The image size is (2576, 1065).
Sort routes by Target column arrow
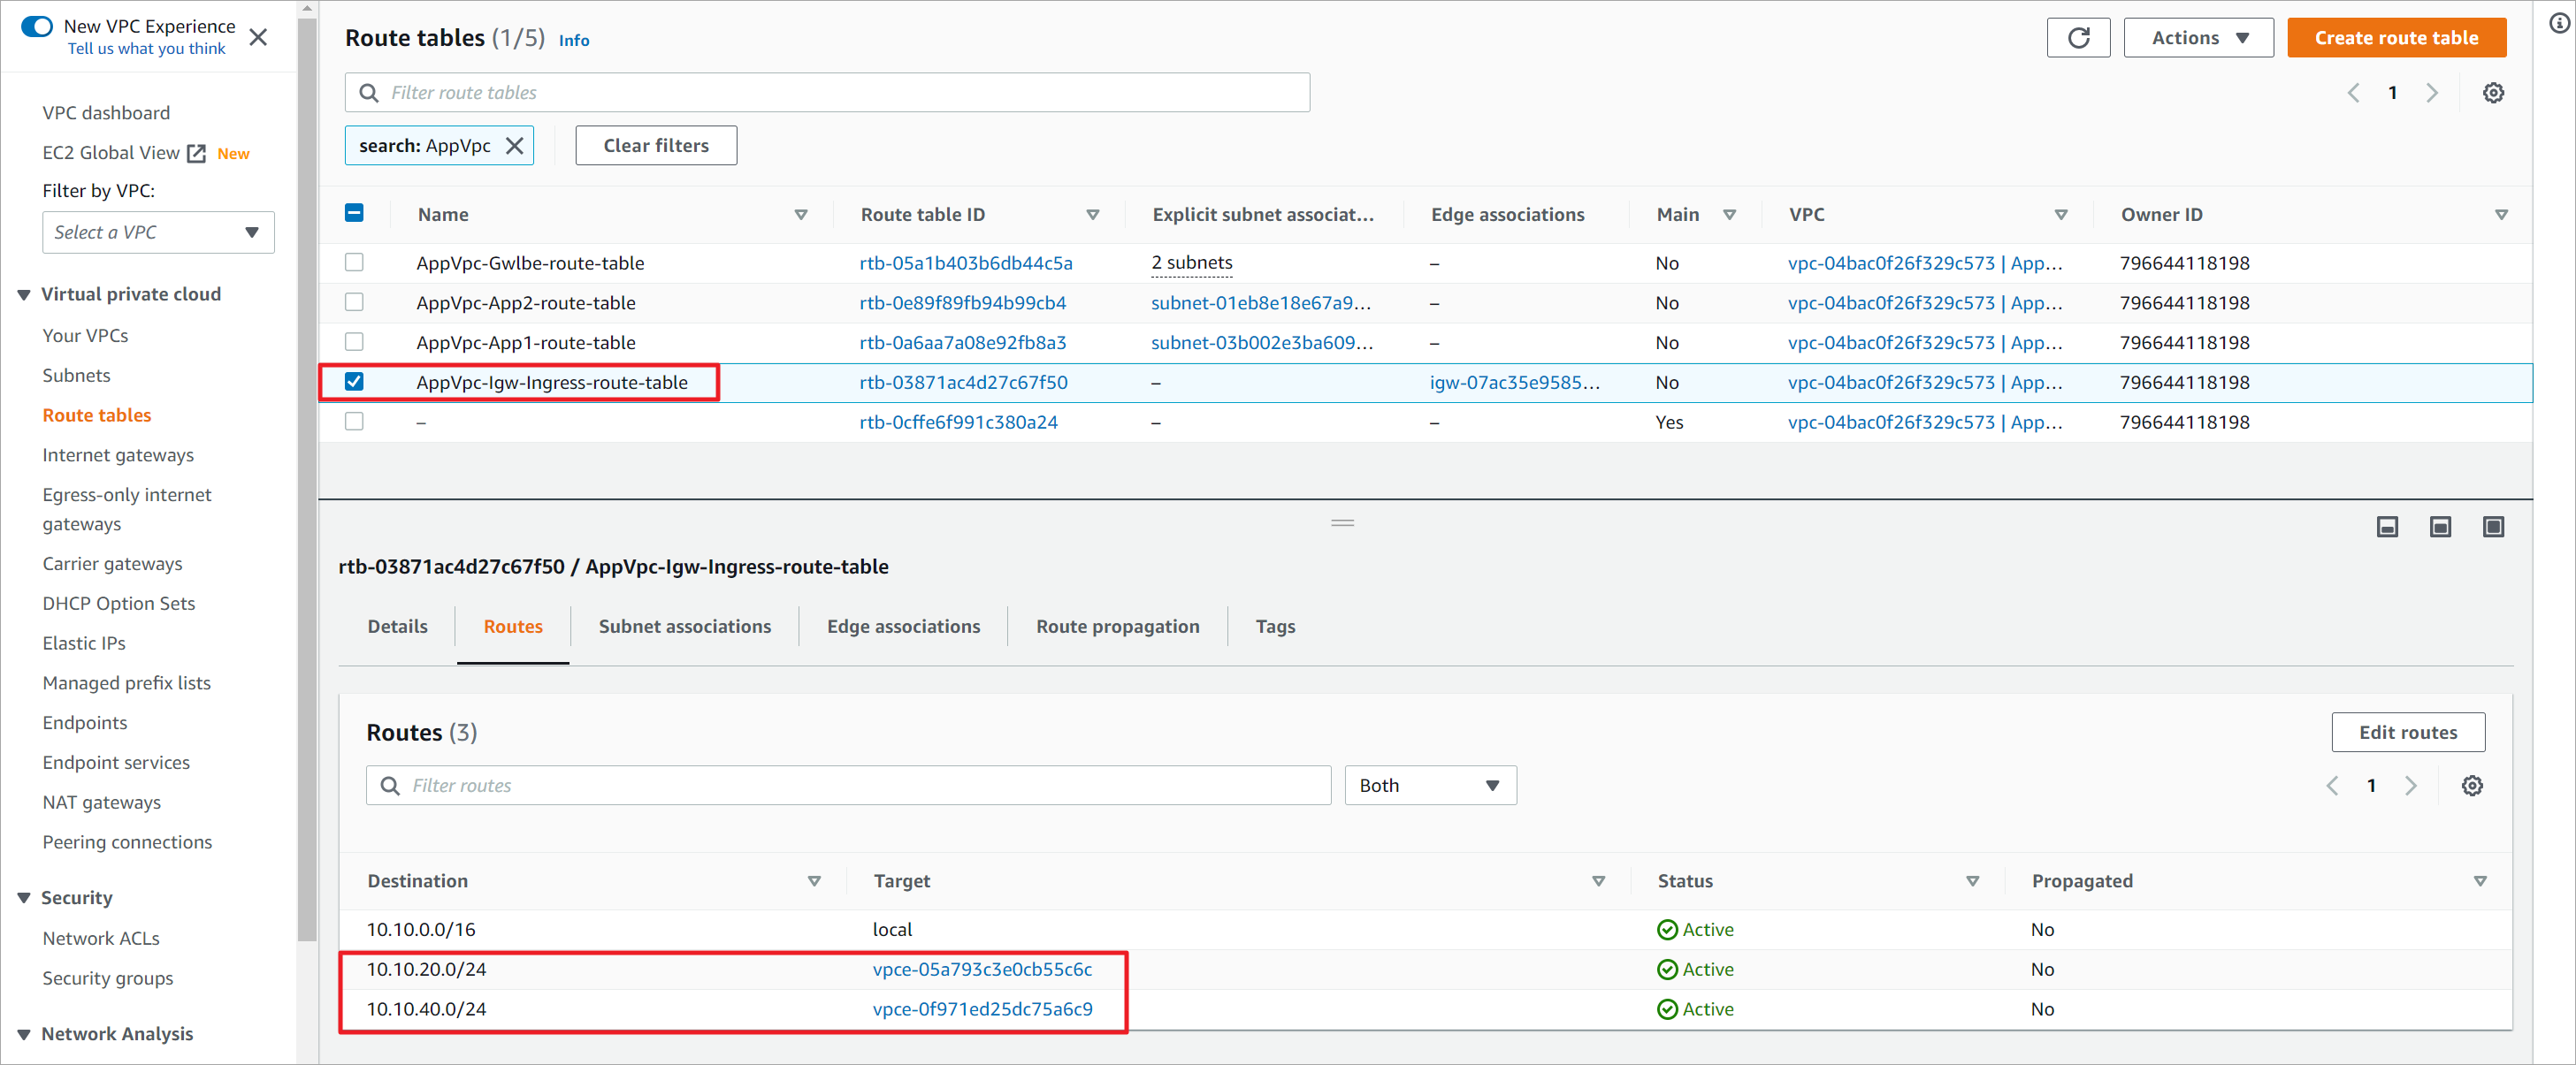(1598, 881)
